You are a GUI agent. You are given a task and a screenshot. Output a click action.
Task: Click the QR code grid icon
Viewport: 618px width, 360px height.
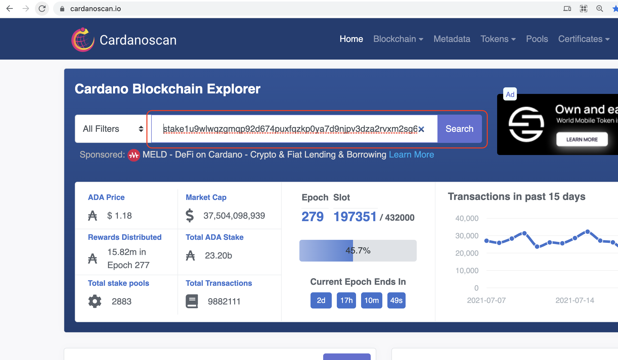point(584,9)
